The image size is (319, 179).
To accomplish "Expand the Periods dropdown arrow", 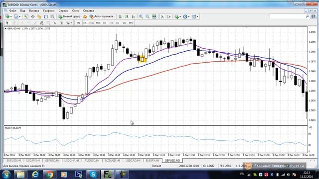I will [x=189, y=16].
